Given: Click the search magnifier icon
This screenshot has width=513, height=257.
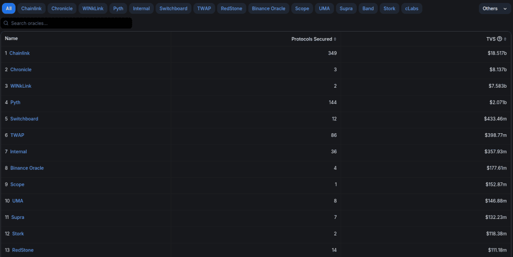Looking at the screenshot, I should click(x=6, y=23).
